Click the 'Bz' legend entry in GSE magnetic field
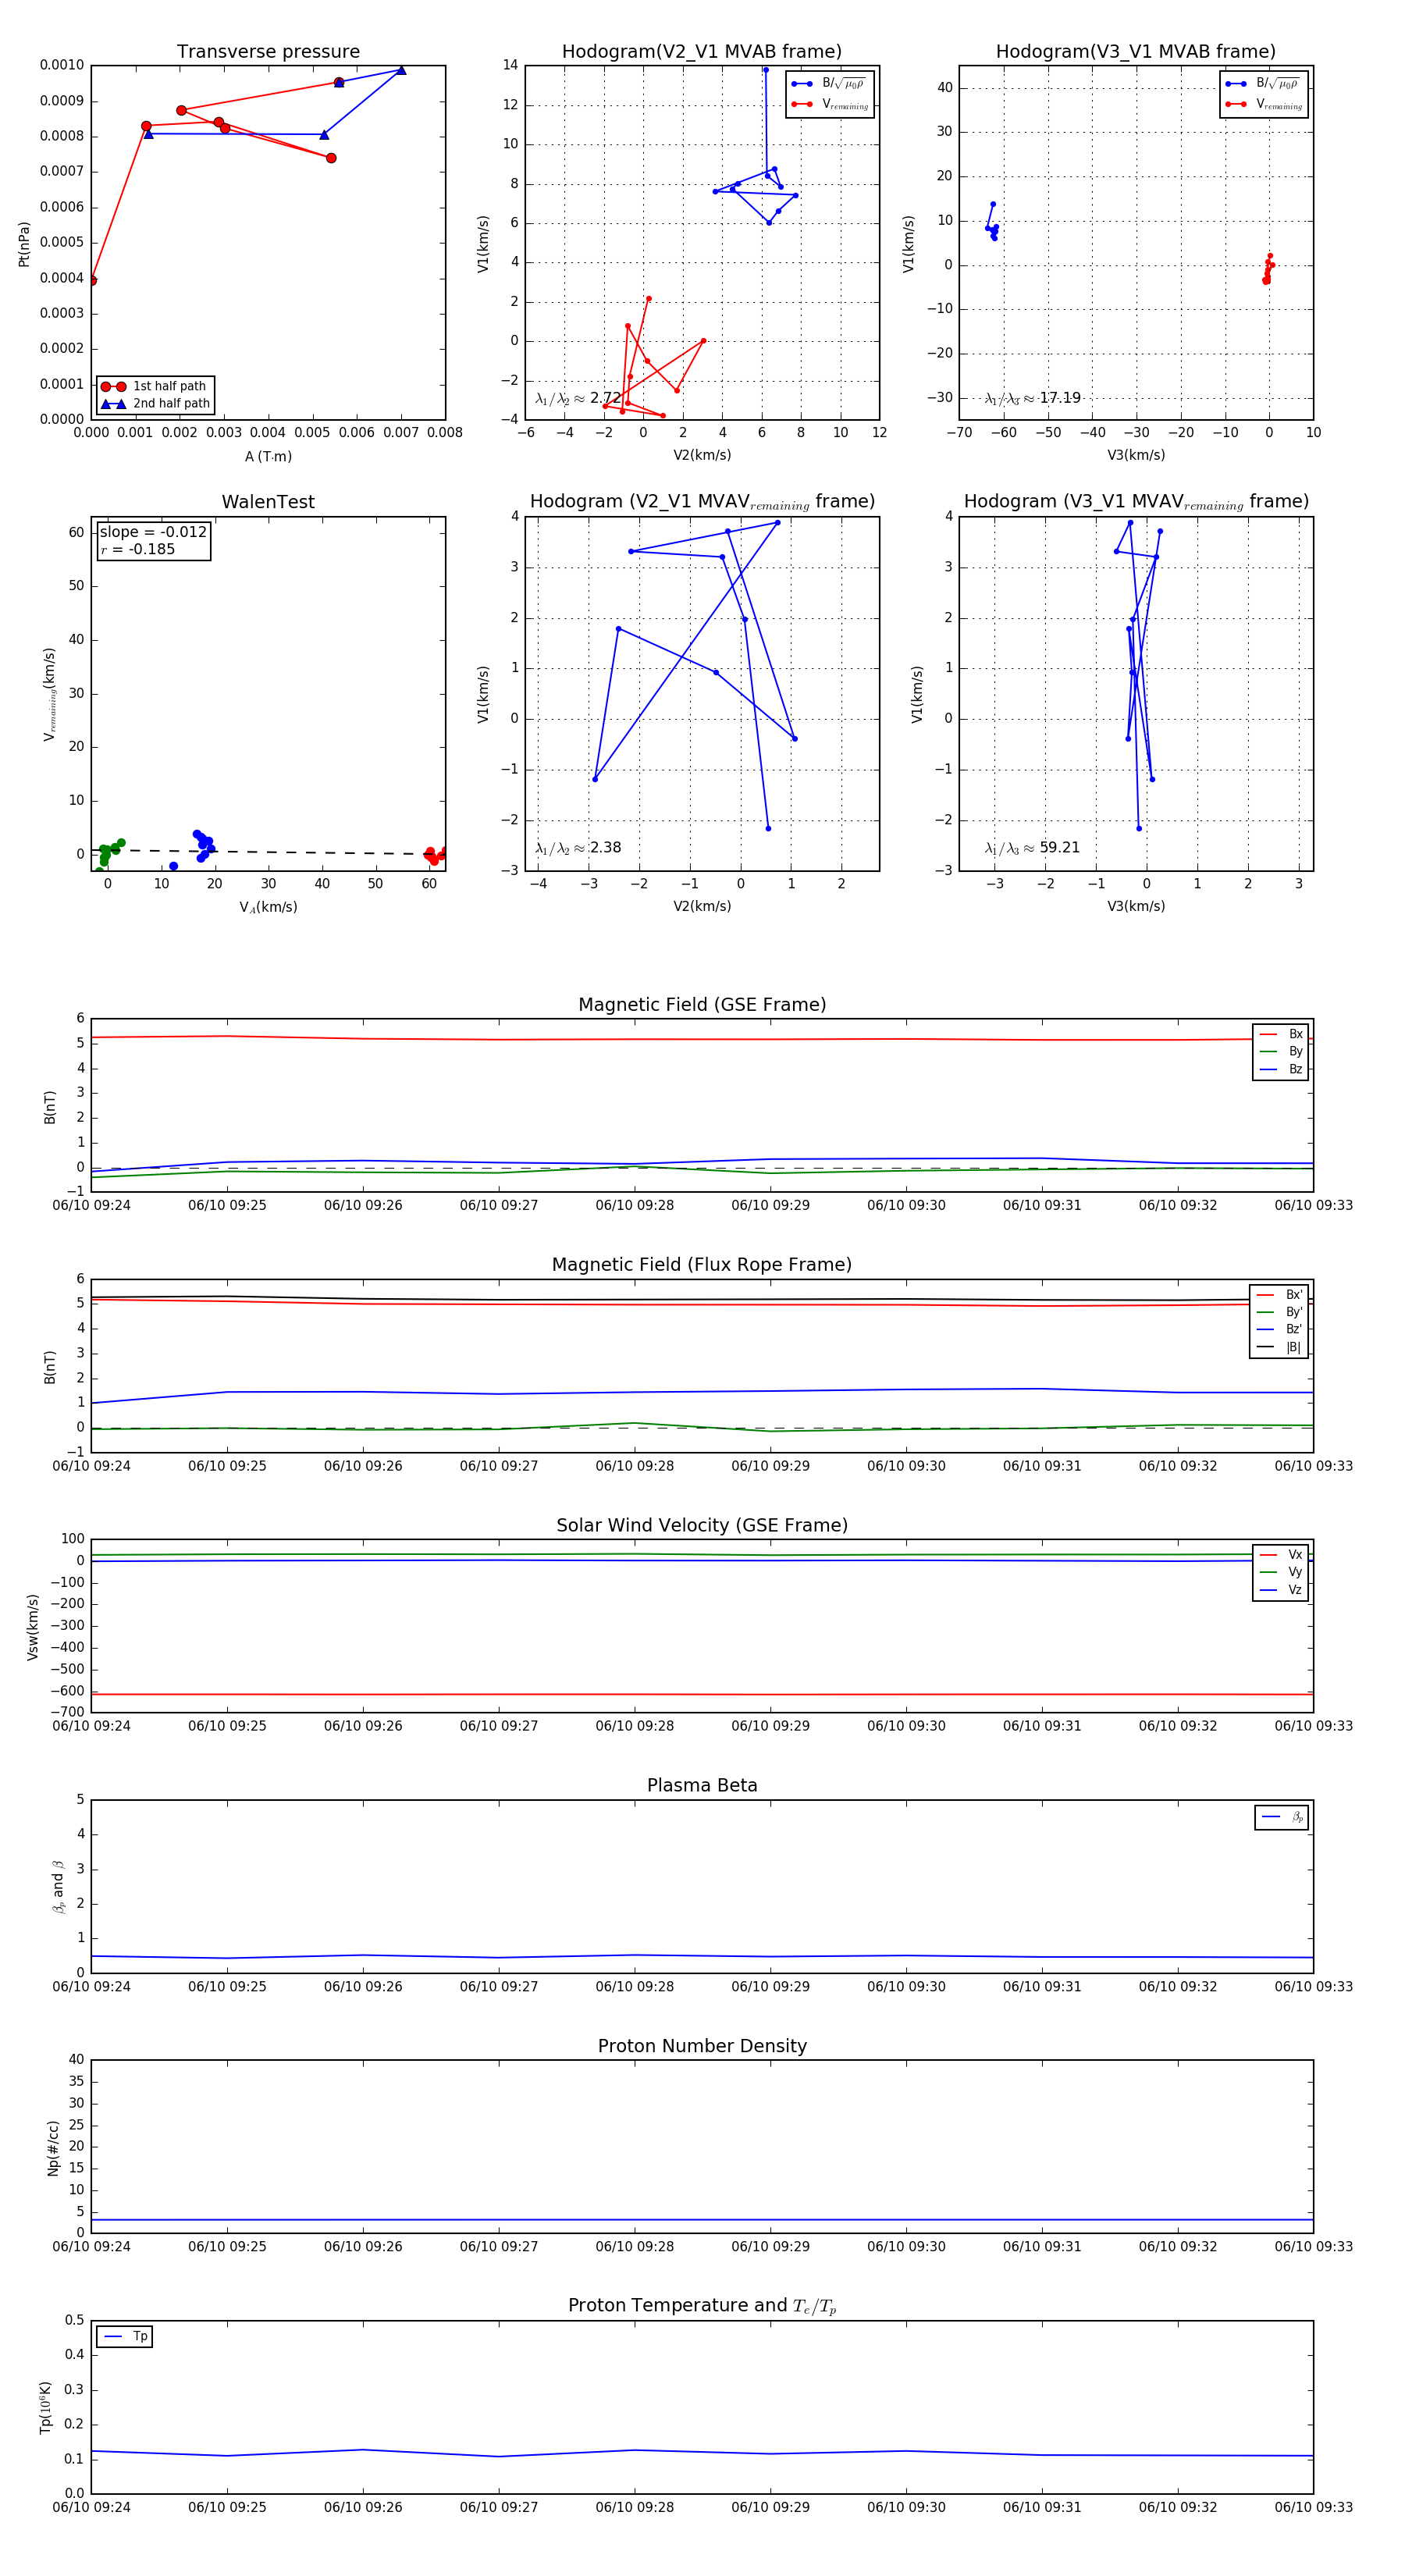Screen dimensions: 1405x2576 point(1281,1069)
